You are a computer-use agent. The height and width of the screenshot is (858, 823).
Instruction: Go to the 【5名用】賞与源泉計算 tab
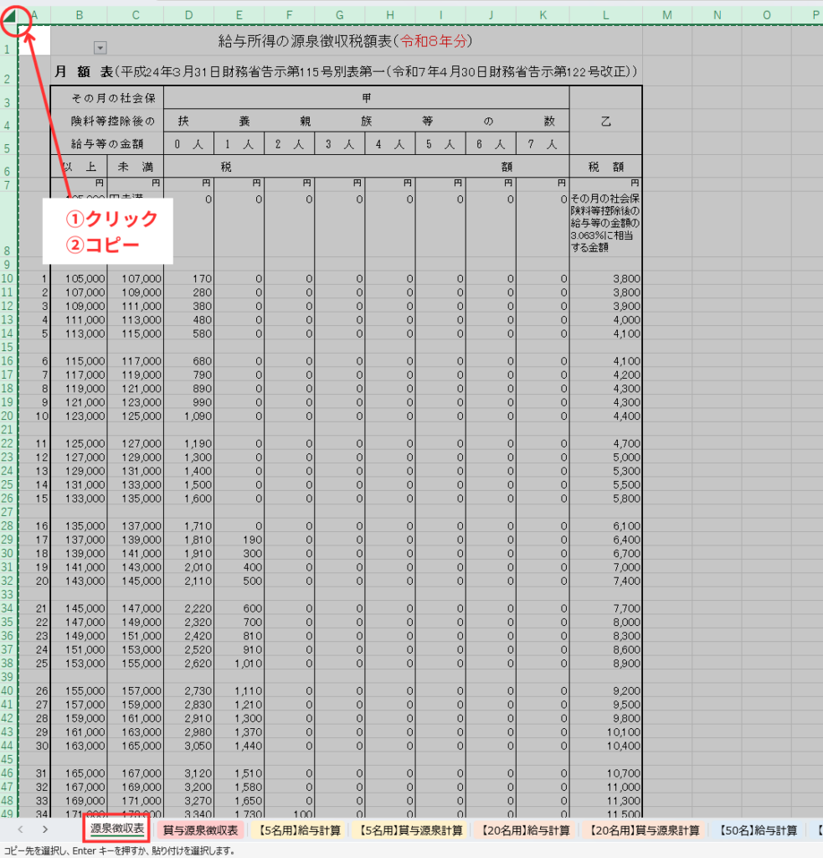pos(408,830)
